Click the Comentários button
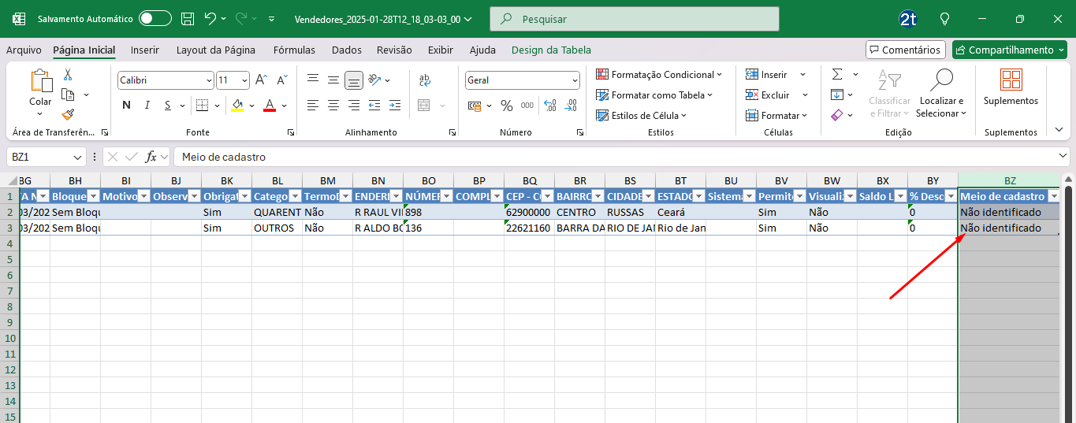The height and width of the screenshot is (423, 1076). 906,50
